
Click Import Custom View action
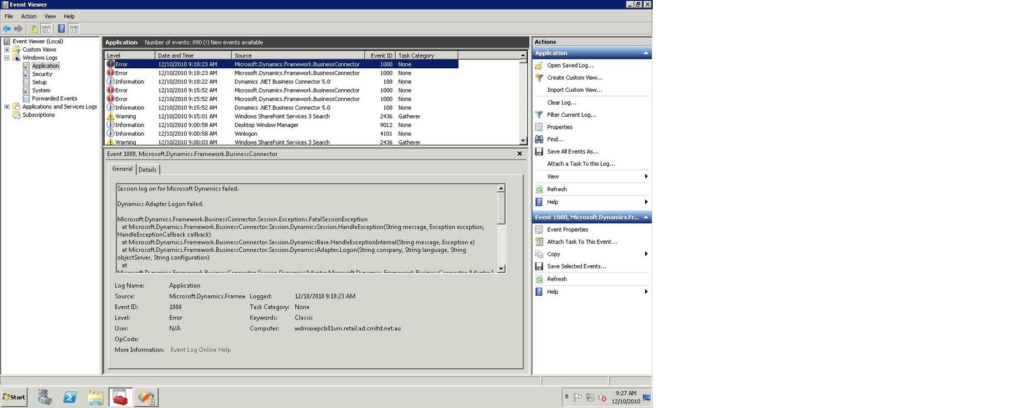(x=574, y=90)
